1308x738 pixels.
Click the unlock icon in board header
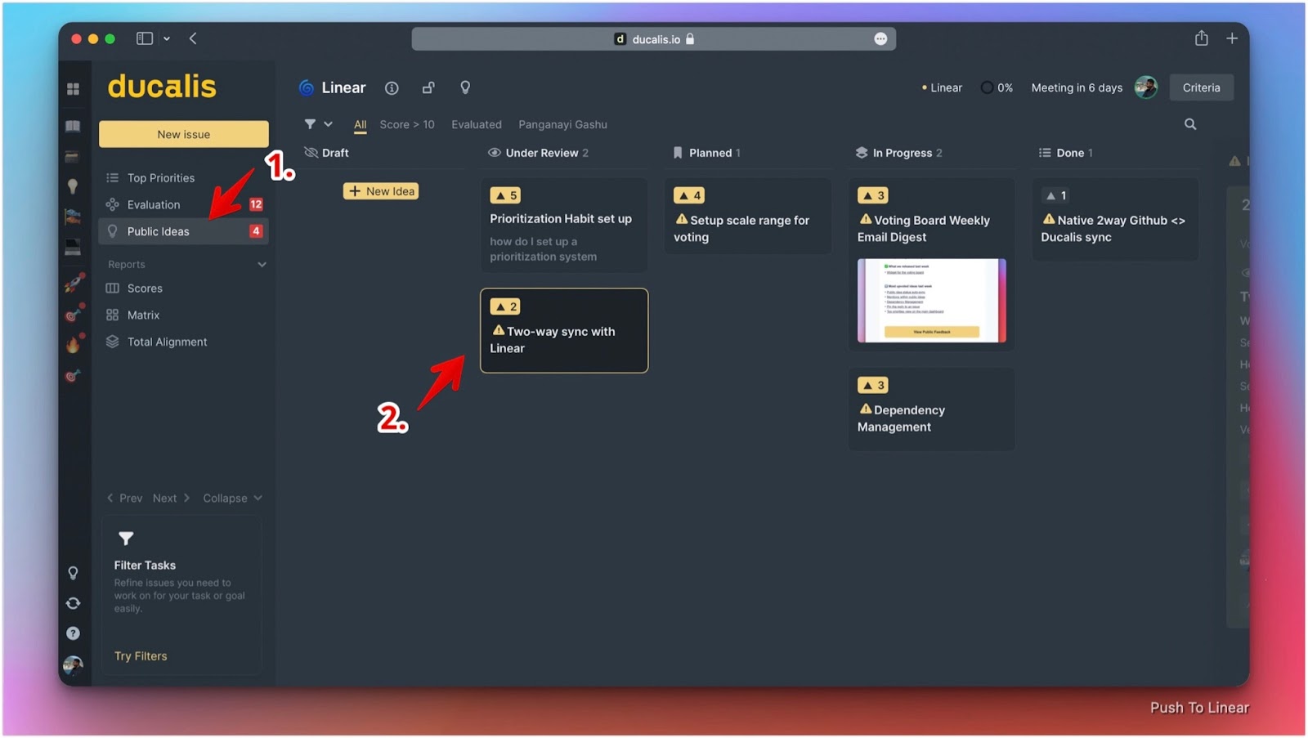point(428,87)
